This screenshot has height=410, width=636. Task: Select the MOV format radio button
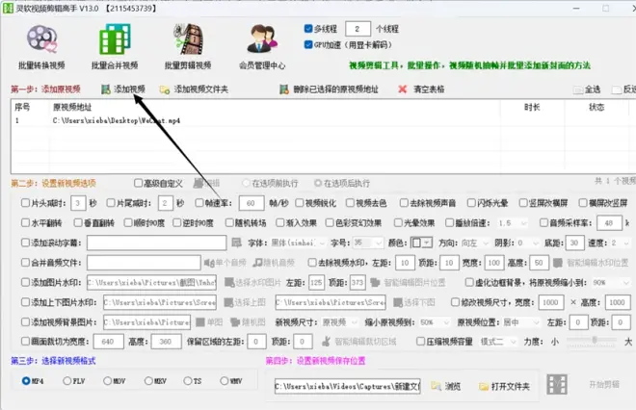tap(107, 381)
